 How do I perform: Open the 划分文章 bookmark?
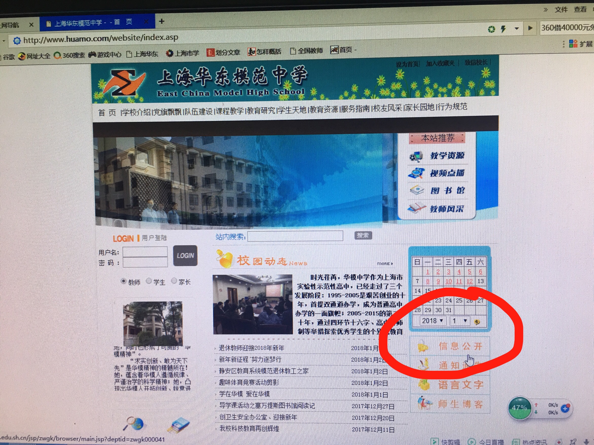click(x=223, y=52)
